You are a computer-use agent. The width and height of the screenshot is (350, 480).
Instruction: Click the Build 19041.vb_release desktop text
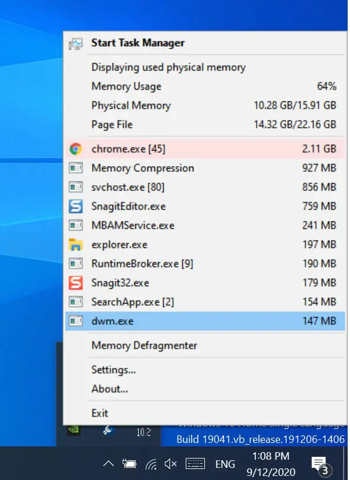pos(261,439)
